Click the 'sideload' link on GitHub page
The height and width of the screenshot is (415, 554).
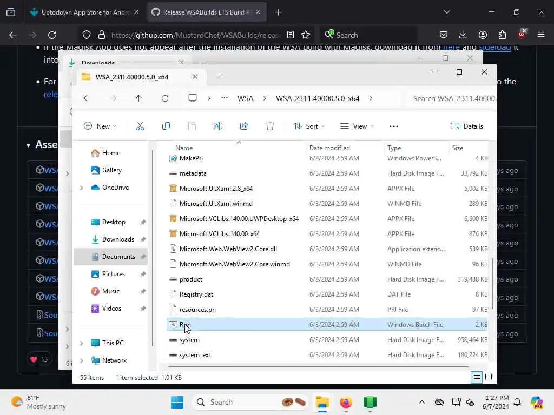click(x=494, y=48)
